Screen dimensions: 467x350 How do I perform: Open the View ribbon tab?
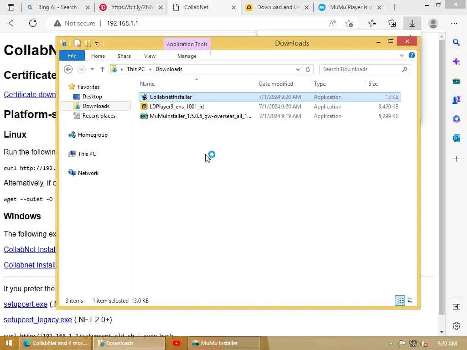click(150, 56)
